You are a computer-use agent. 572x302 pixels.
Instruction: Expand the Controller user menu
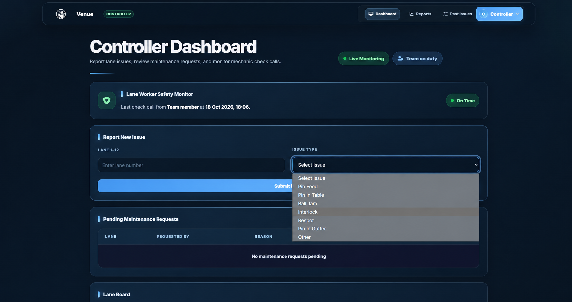[499, 14]
